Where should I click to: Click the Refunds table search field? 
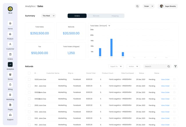[155, 66]
